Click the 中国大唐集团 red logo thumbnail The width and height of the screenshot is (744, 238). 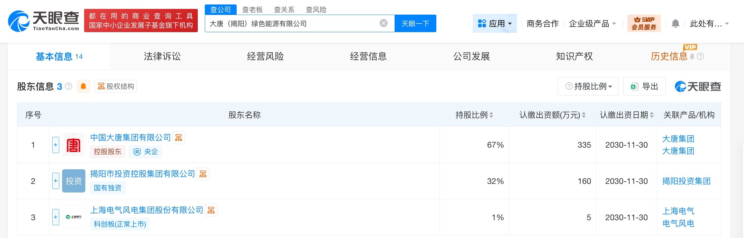pyautogui.click(x=74, y=145)
